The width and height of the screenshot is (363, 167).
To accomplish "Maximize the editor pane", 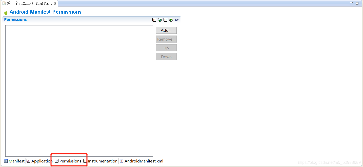I will click(357, 3).
